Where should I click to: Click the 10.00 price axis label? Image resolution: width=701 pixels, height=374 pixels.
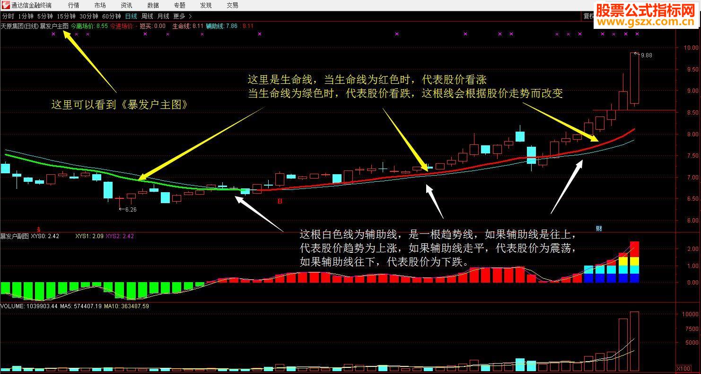point(691,48)
